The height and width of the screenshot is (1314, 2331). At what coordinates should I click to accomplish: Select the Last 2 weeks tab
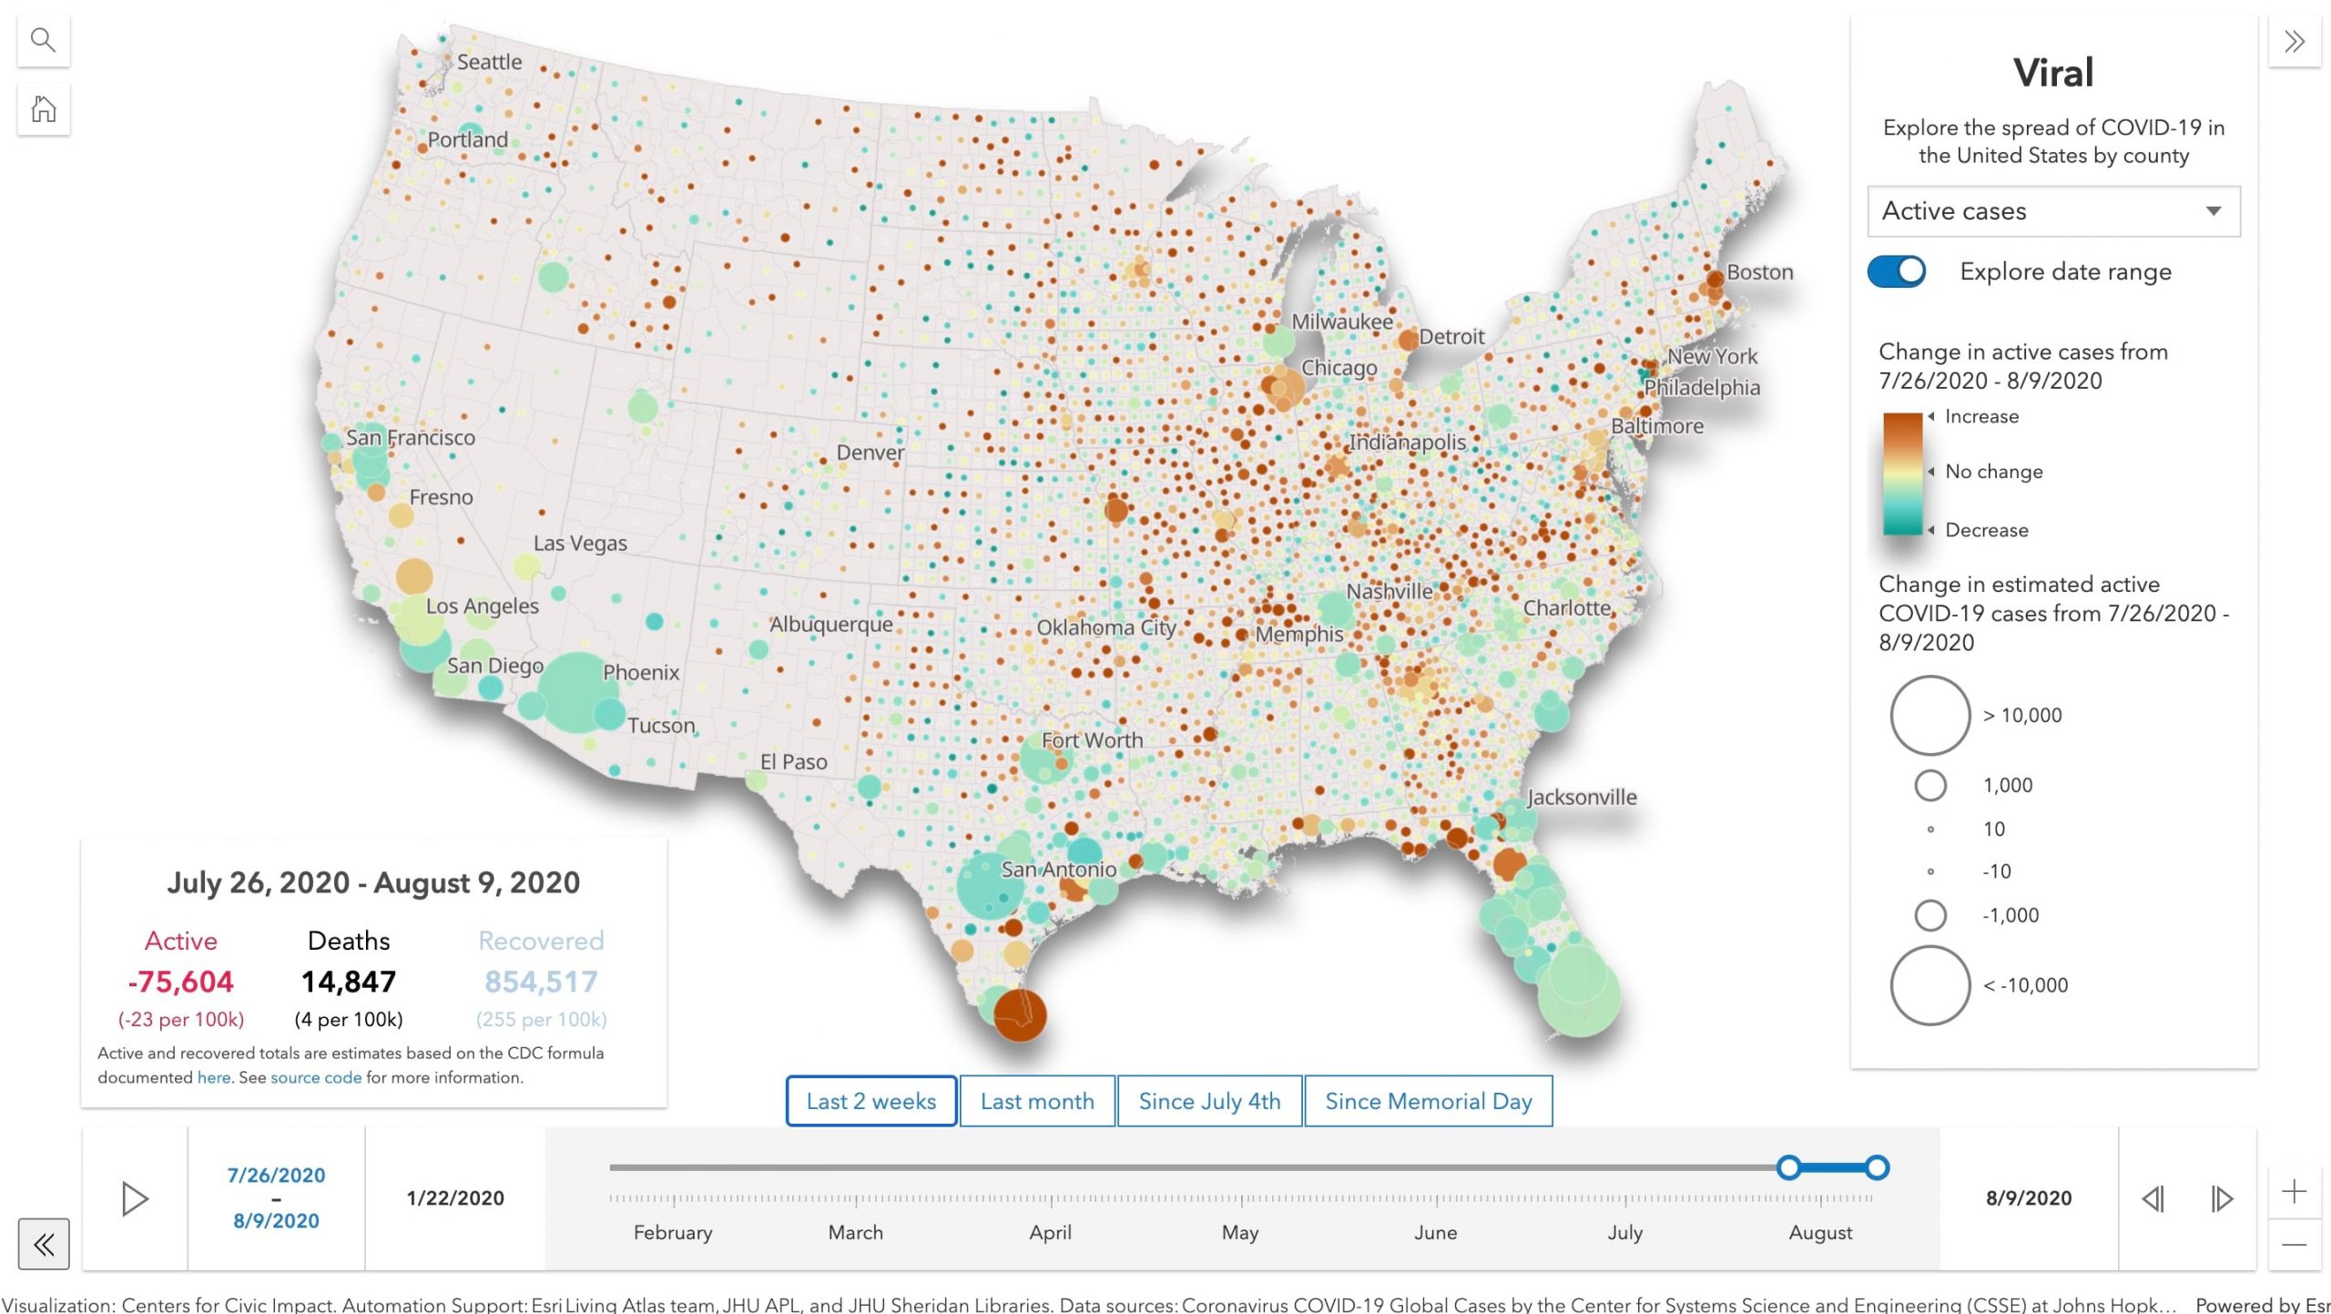pos(870,1101)
